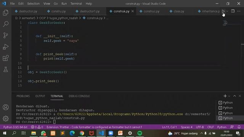Screen dimensions: 244x137
Task: Open the Manage gear in activity bar
Action: pos(6,118)
